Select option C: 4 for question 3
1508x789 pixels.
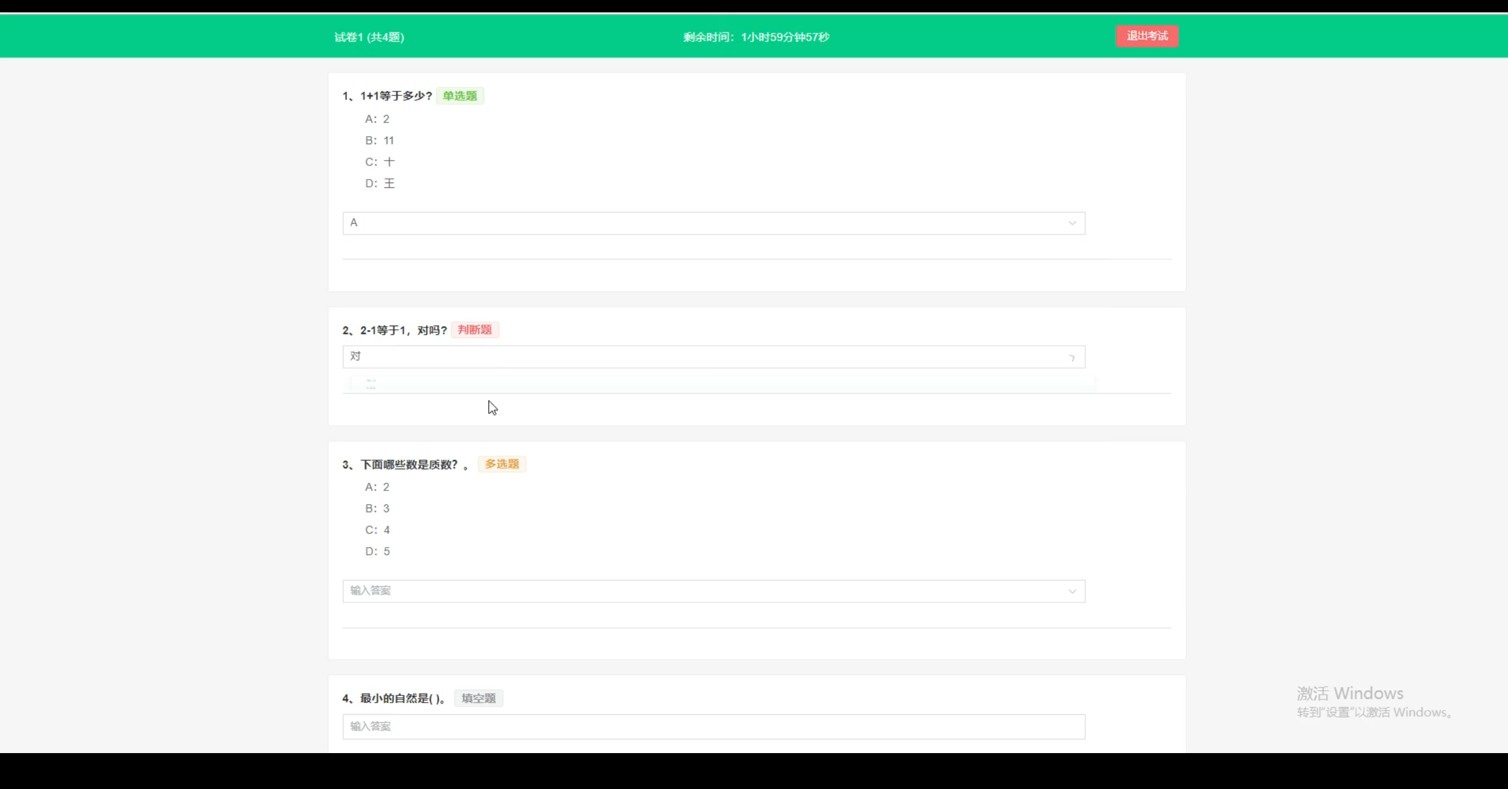tap(377, 529)
